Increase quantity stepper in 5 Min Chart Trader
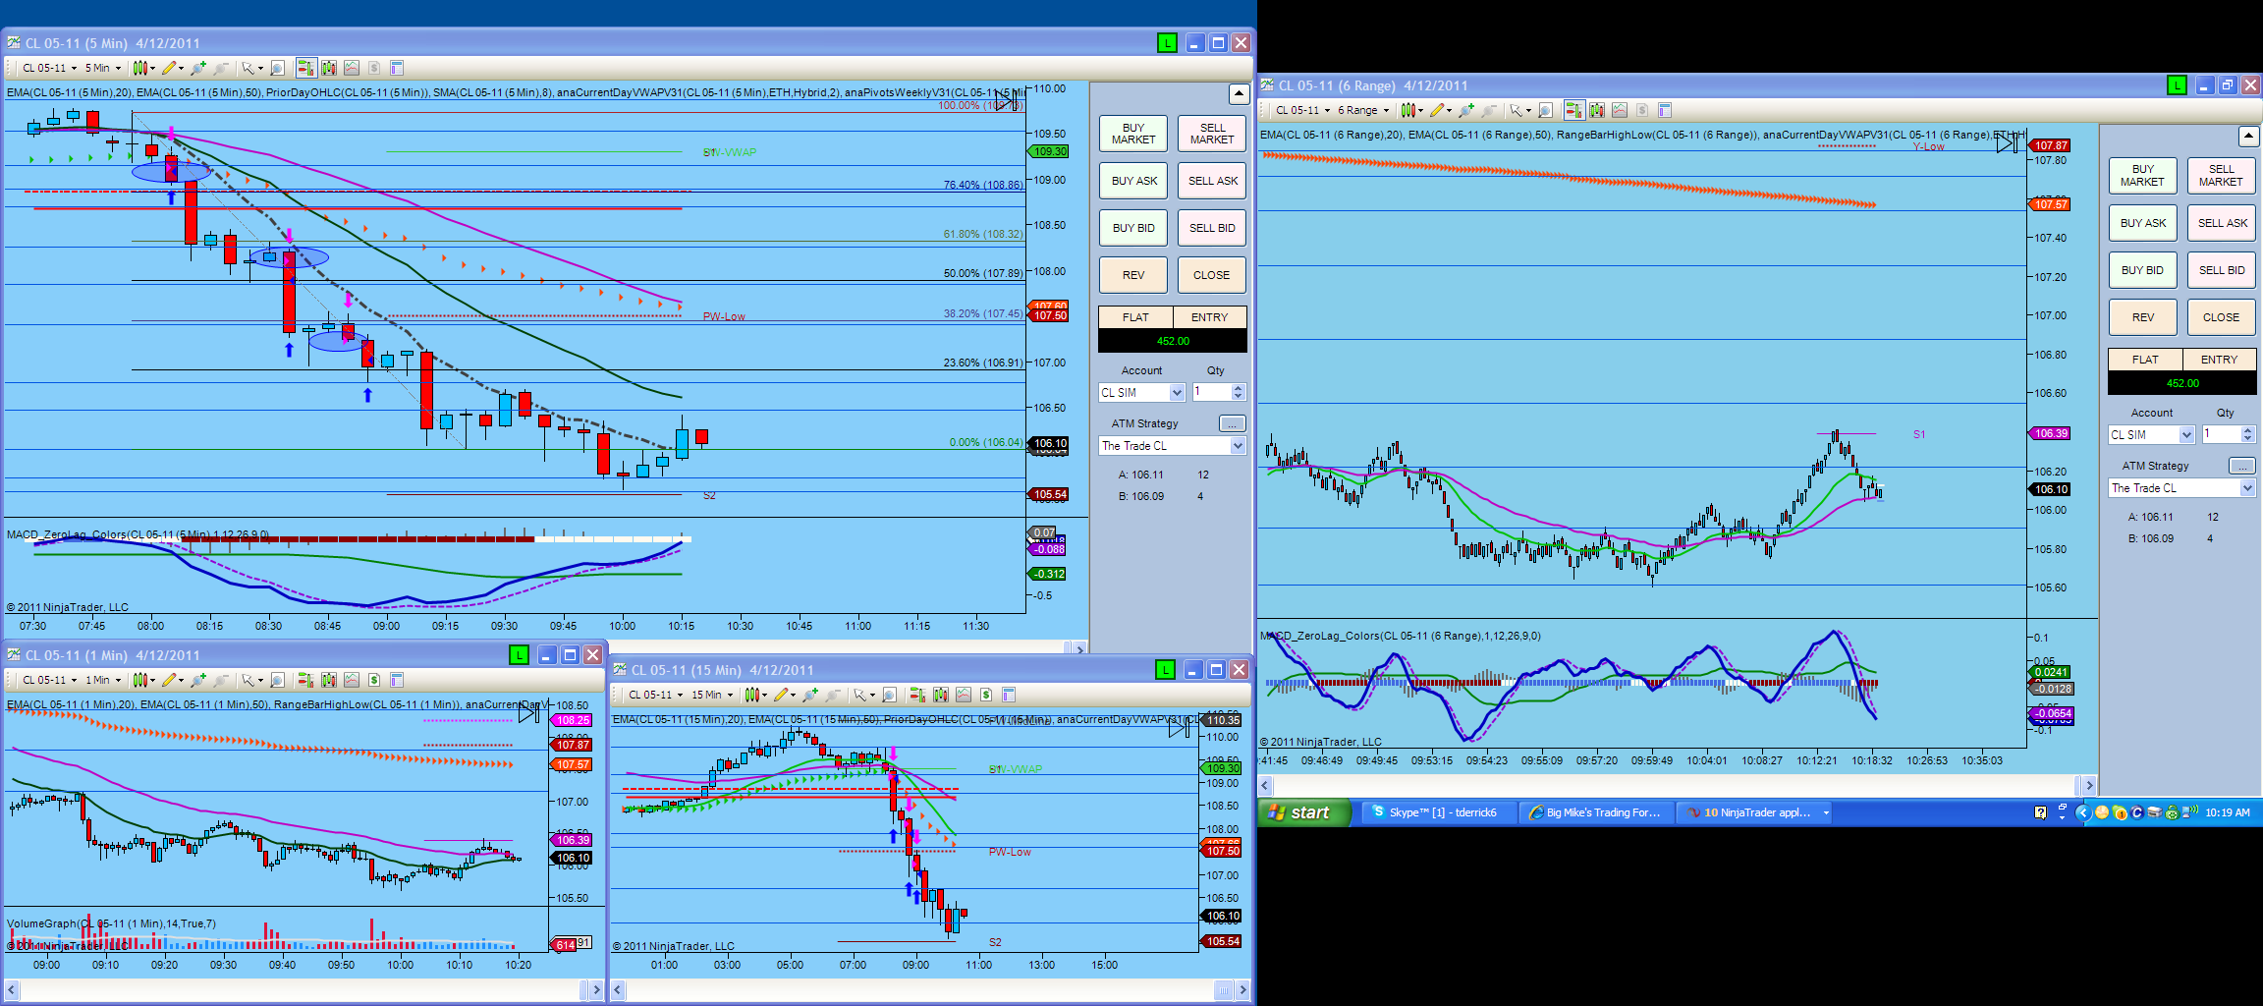2263x1006 pixels. point(1238,388)
